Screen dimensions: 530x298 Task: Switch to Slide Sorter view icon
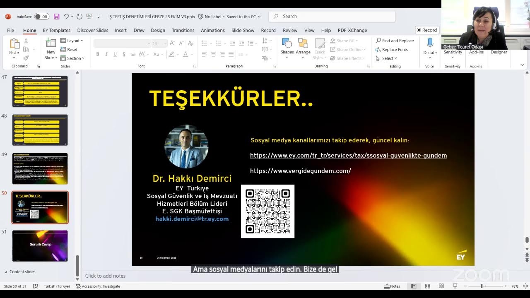(x=428, y=286)
